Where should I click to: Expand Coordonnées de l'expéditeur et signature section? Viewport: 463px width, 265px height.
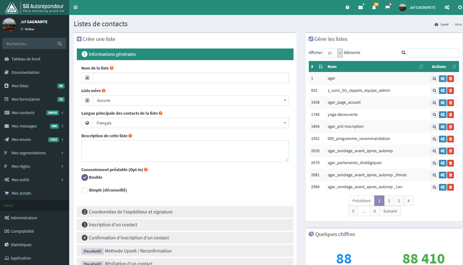pyautogui.click(x=185, y=212)
